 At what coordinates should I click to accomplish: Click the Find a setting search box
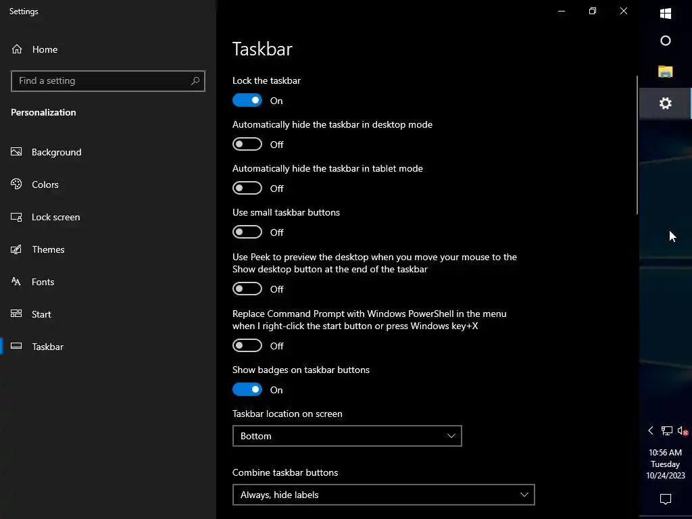pos(101,81)
